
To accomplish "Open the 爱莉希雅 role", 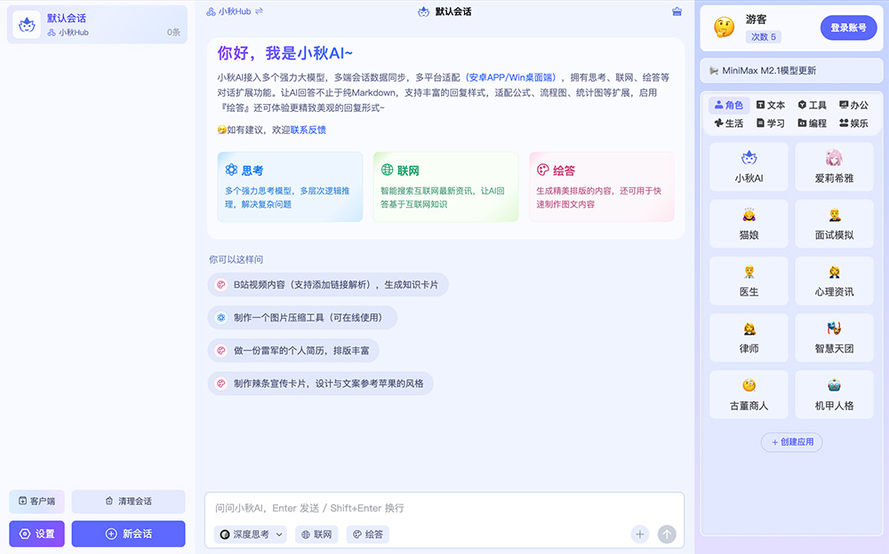I will point(834,167).
